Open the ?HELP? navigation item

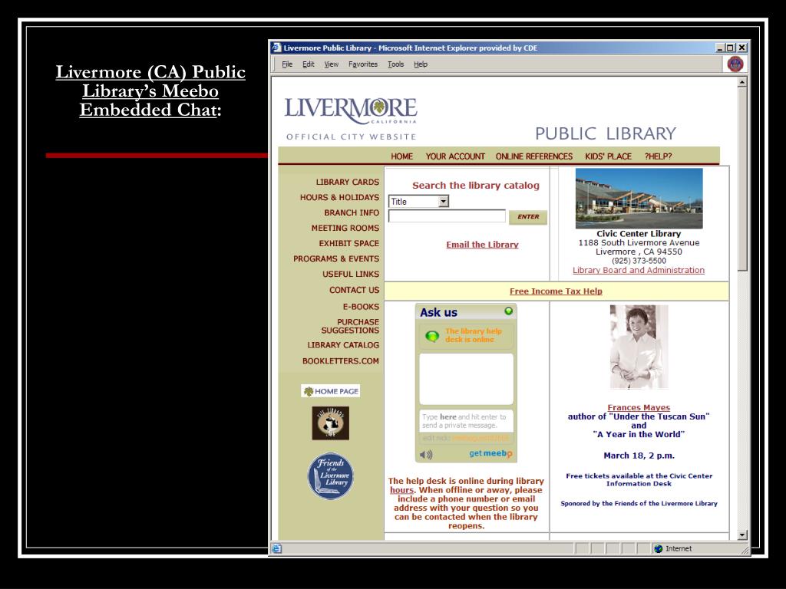[658, 156]
